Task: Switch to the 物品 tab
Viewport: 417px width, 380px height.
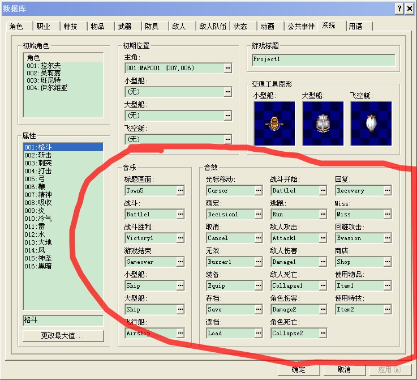Action: [101, 26]
